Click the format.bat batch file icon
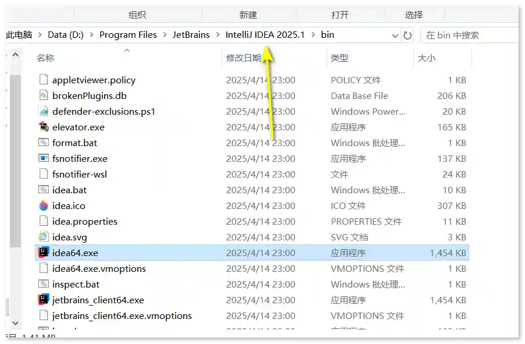The height and width of the screenshot is (344, 525). tap(44, 143)
